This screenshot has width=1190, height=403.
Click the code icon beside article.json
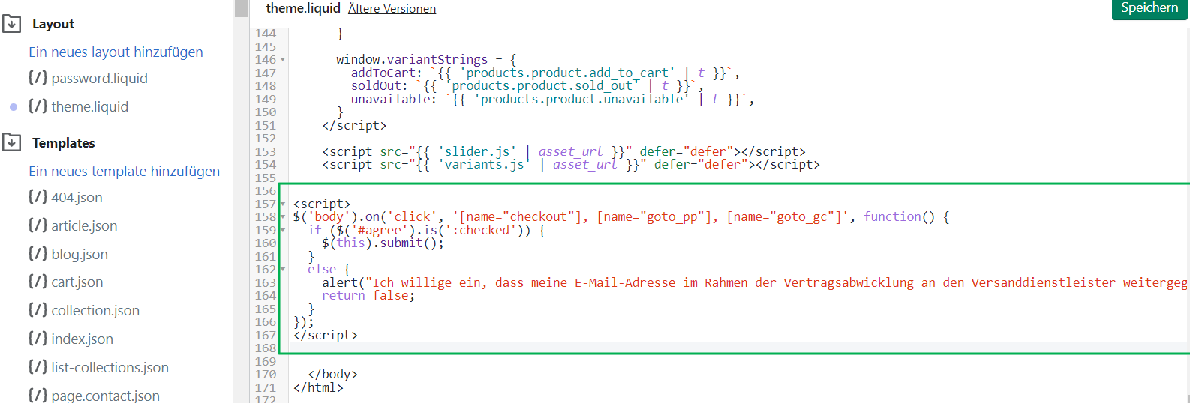pos(38,225)
